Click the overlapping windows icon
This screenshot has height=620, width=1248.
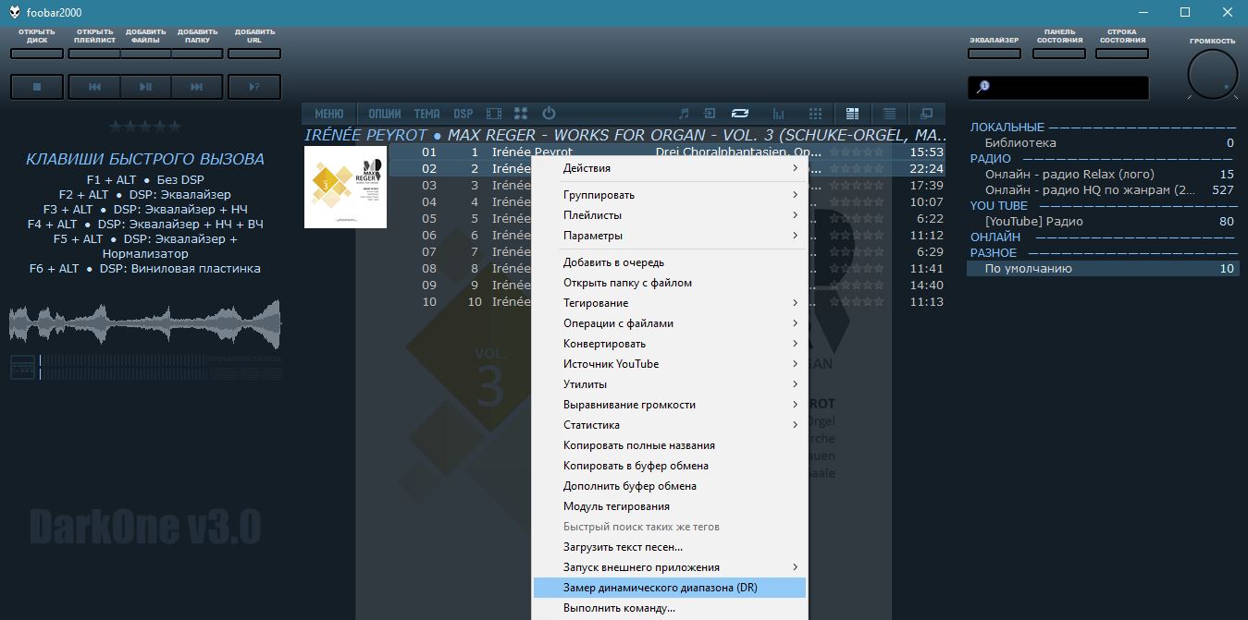[x=926, y=114]
